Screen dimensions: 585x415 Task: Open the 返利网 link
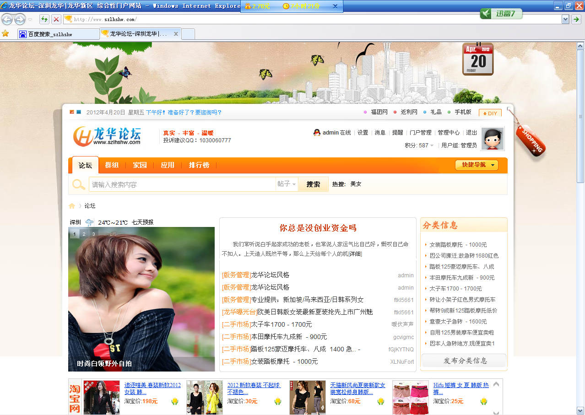(409, 112)
